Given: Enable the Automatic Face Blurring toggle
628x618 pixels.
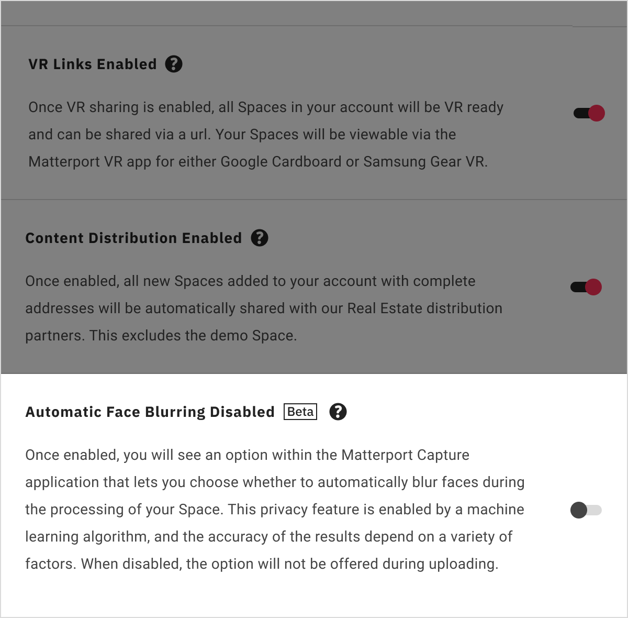Looking at the screenshot, I should coord(586,510).
